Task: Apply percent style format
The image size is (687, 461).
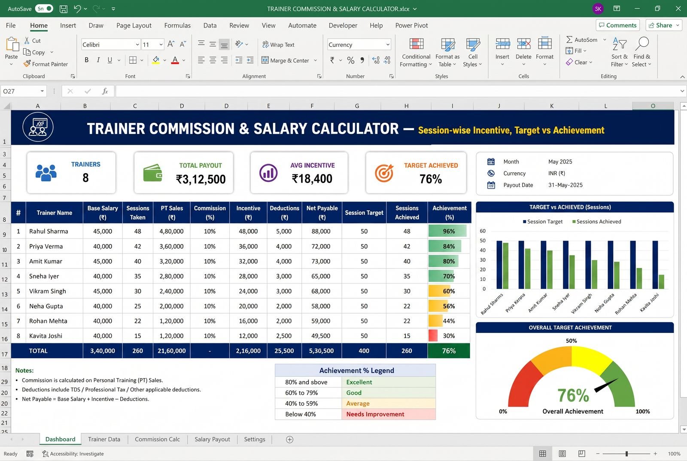Action: (x=351, y=60)
